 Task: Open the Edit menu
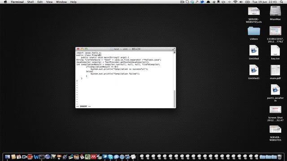[x=40, y=2]
